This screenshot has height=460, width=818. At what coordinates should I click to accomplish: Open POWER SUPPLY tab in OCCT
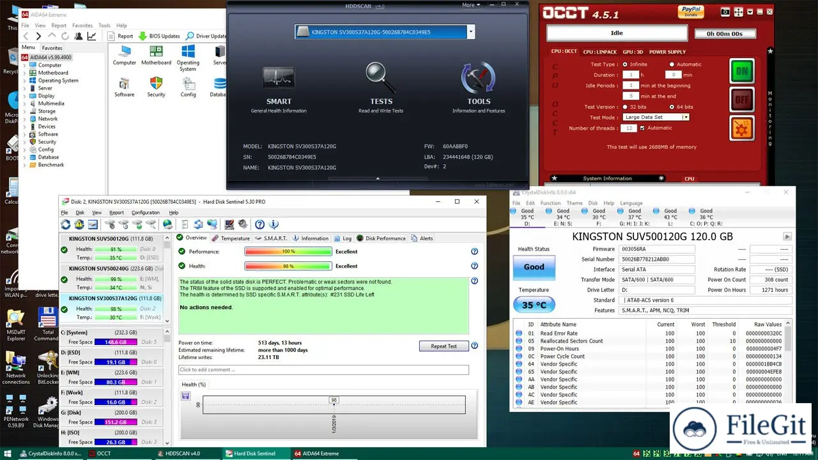point(667,52)
